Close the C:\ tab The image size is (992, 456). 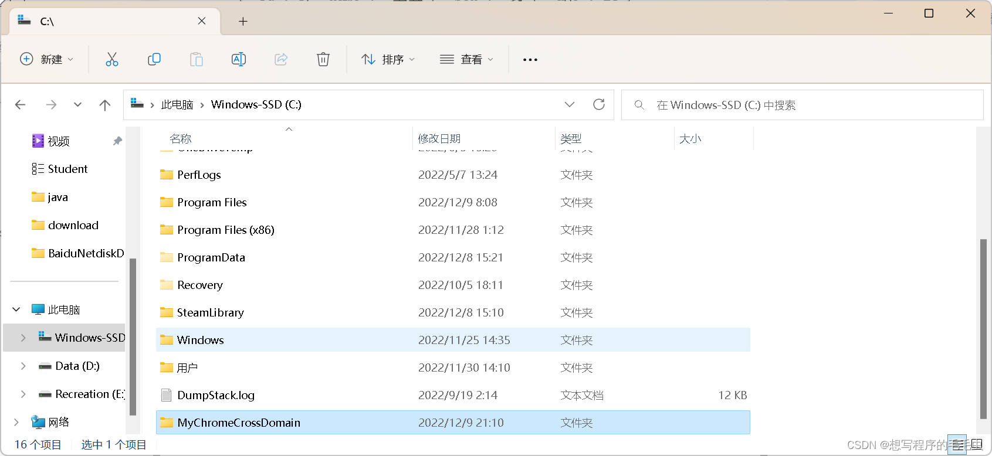(x=202, y=21)
